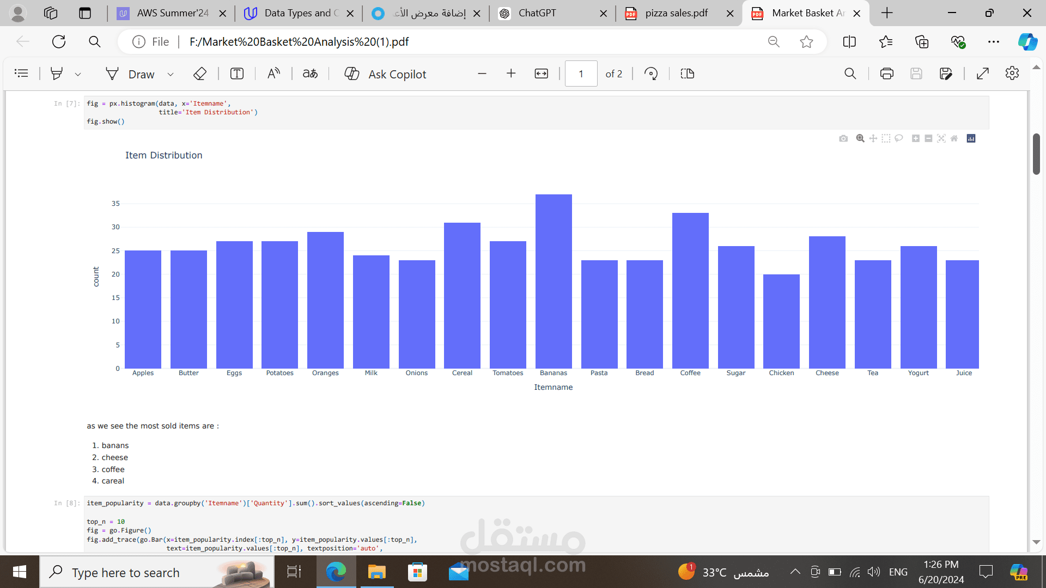This screenshot has width=1046, height=588.
Task: Show hidden system tray icons
Action: [795, 572]
